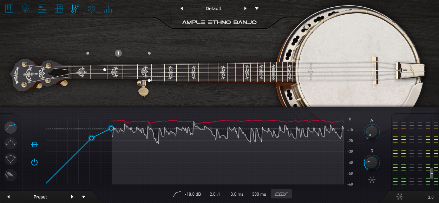The height and width of the screenshot is (203, 439).
Task: Select the EQ curve effect icon
Action: pos(11,142)
